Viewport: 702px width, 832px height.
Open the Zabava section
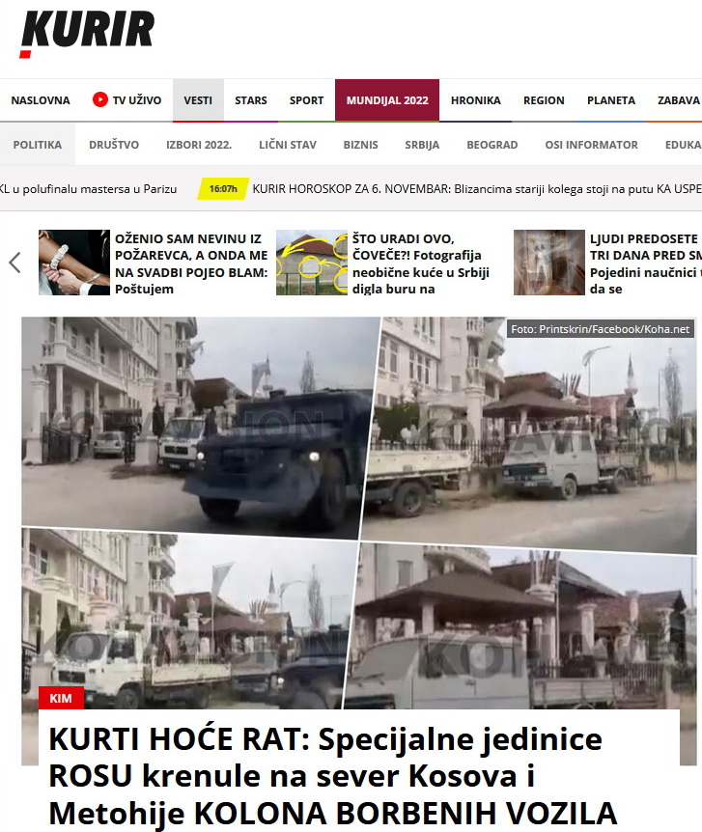pyautogui.click(x=679, y=100)
